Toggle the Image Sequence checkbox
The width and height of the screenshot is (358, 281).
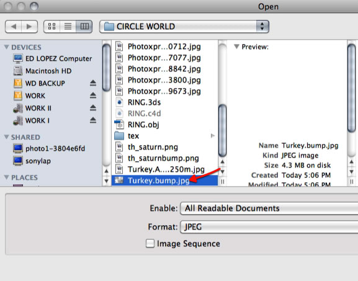coord(150,243)
